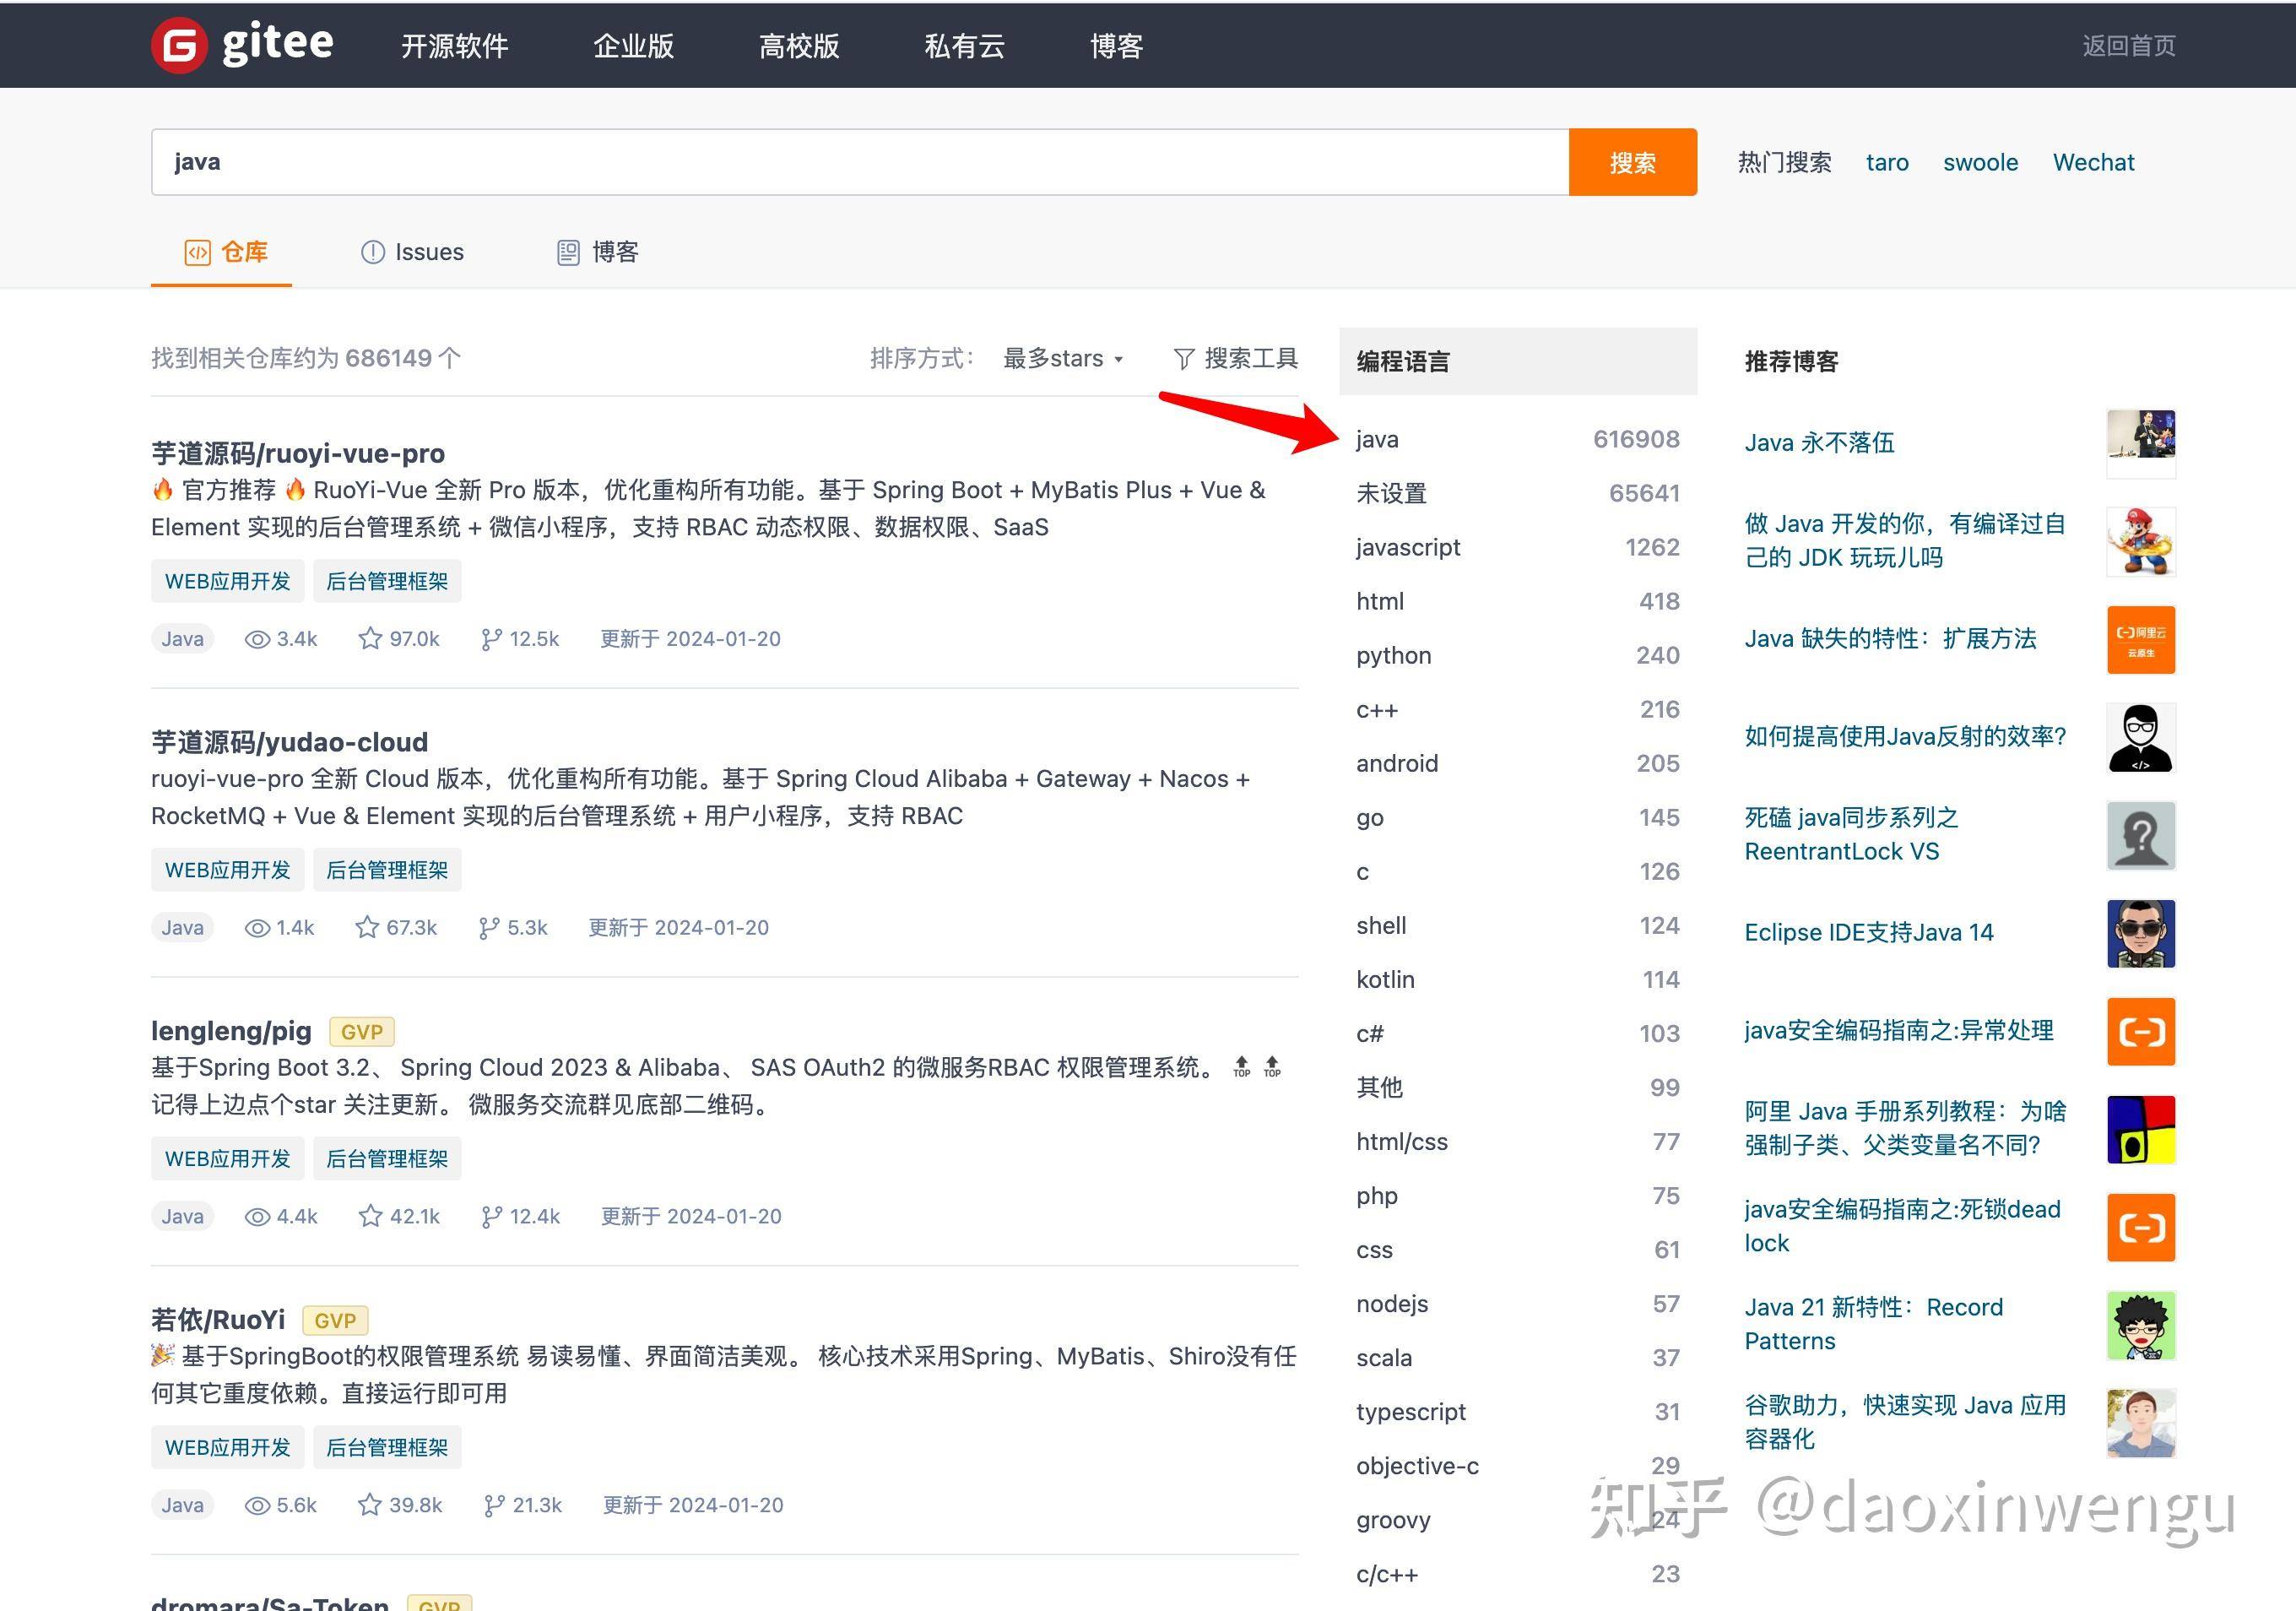2296x1611 pixels.
Task: Click the fork icon showing 5.3k
Action: click(488, 928)
